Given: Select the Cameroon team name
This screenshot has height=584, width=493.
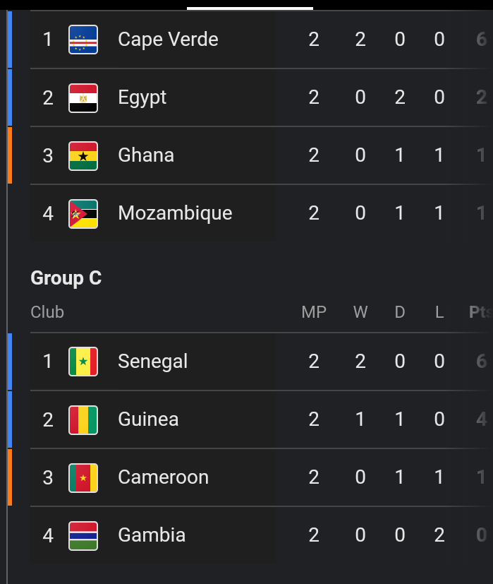Looking at the screenshot, I should pos(163,477).
